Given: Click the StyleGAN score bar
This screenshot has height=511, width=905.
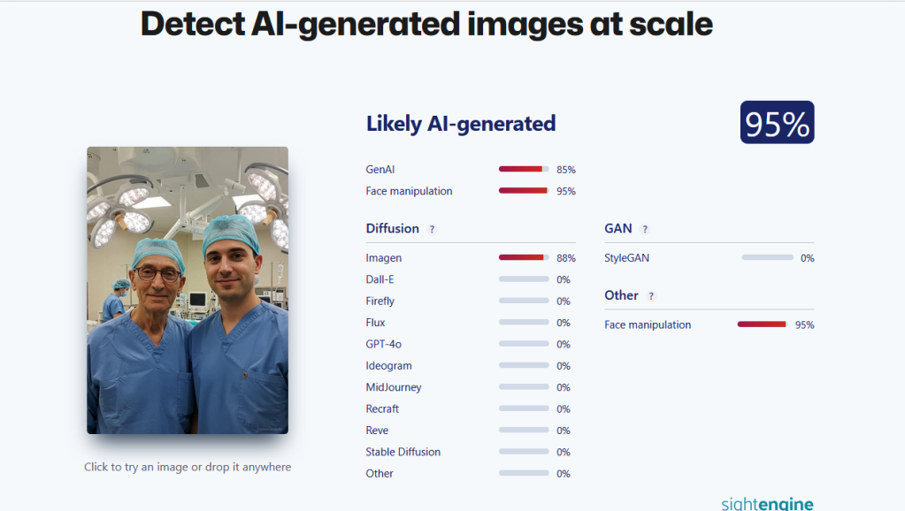Looking at the screenshot, I should click(x=767, y=258).
